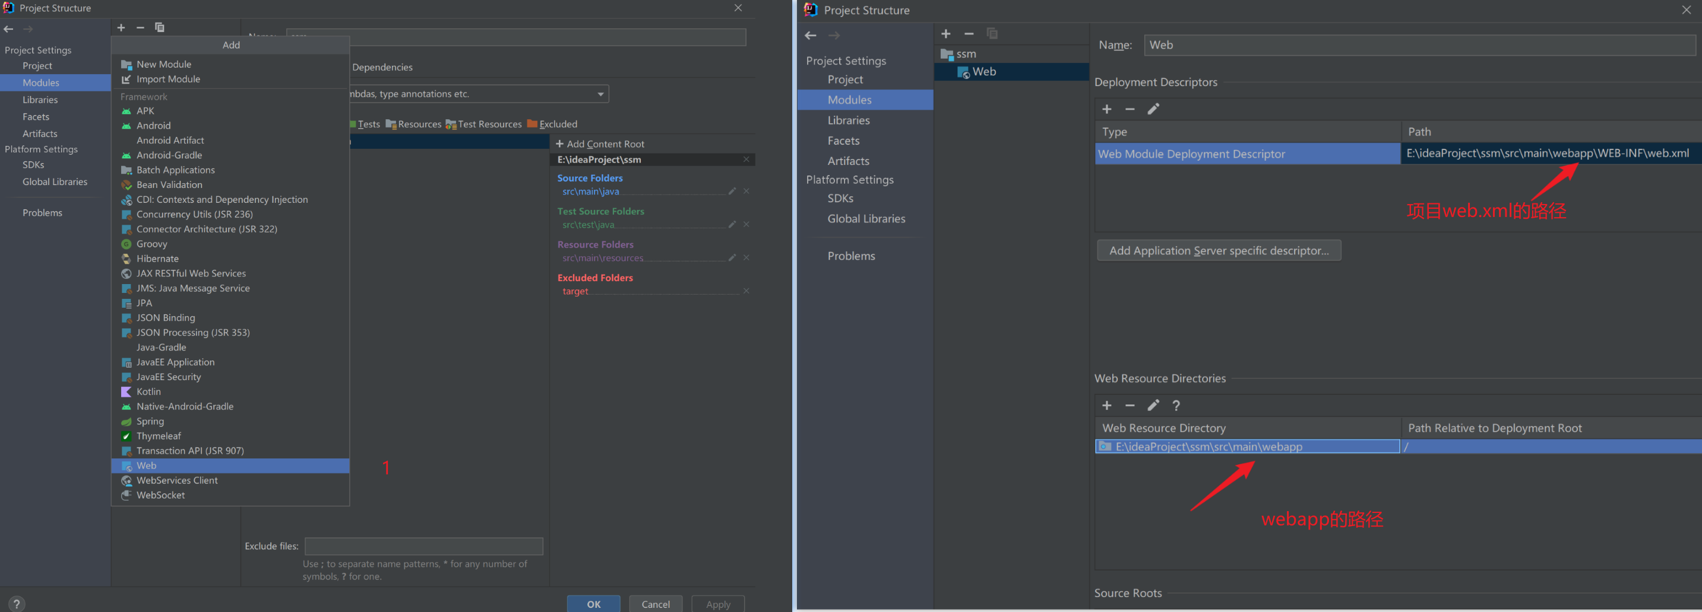1702x612 pixels.
Task: Expand the language level dropdown
Action: [x=600, y=94]
